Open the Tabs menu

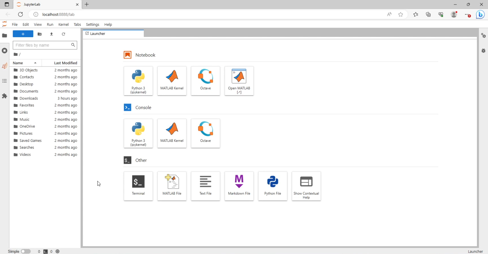[x=77, y=25]
